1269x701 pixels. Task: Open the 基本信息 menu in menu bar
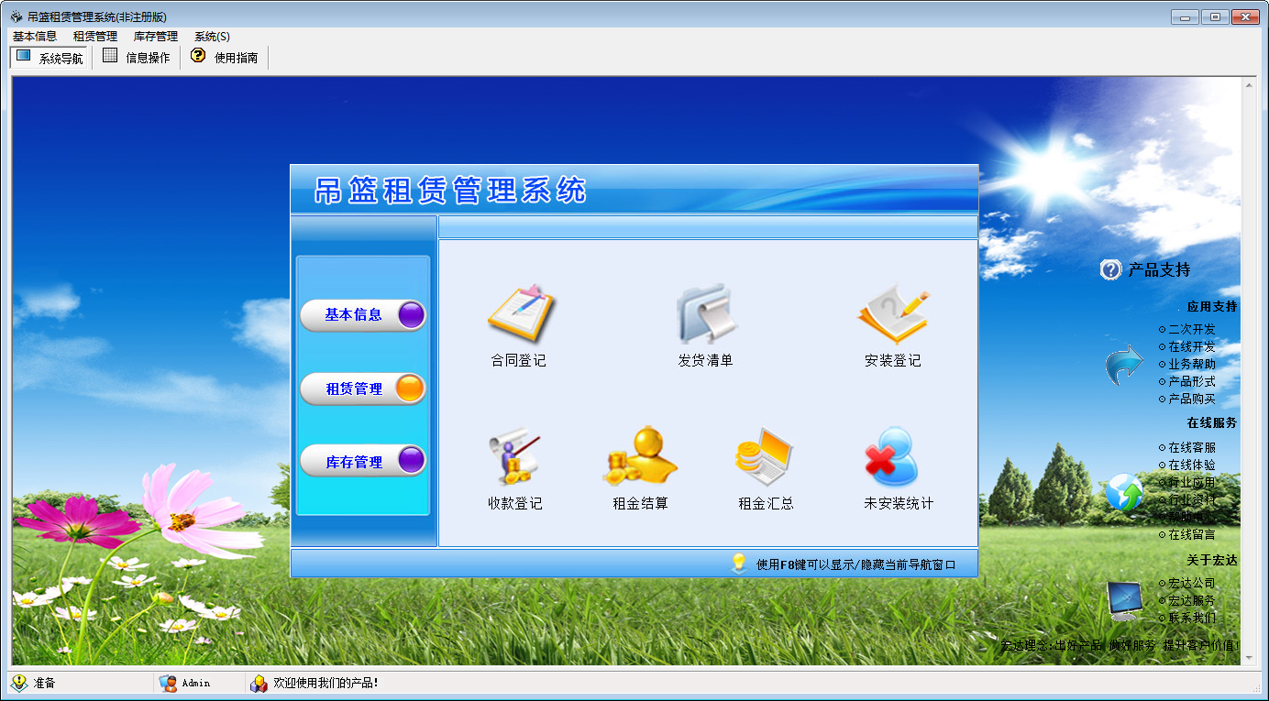[35, 37]
